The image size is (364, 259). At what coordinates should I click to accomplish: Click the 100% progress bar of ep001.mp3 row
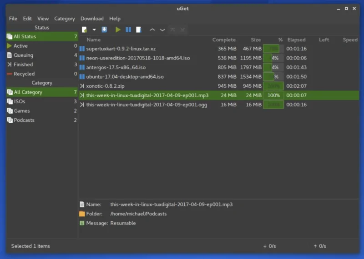(x=273, y=95)
